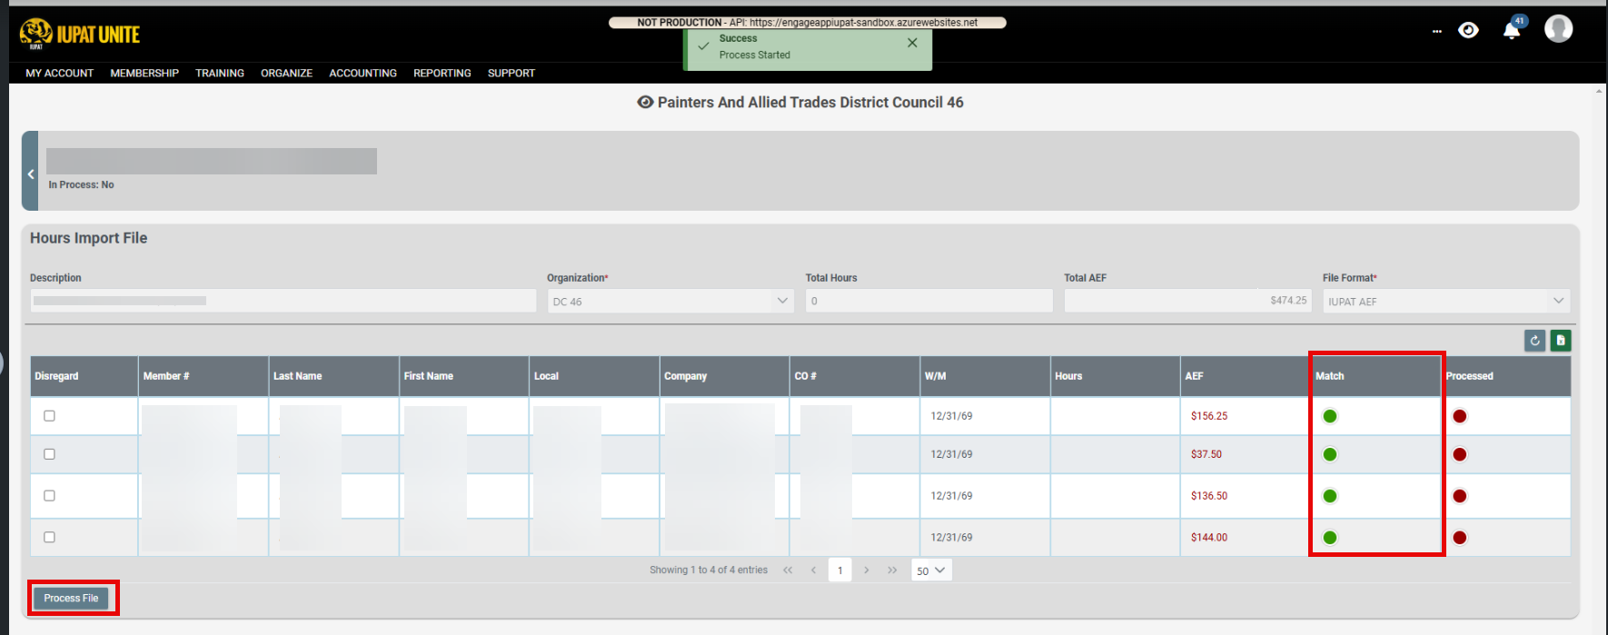Click red Processed dot for $37.50 row
The height and width of the screenshot is (635, 1608).
(x=1460, y=454)
